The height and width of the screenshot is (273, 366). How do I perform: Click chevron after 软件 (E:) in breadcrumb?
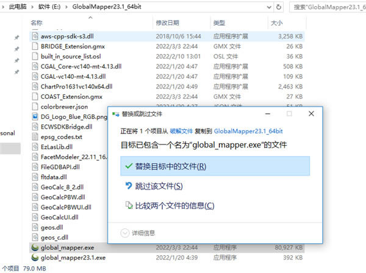click(x=66, y=7)
